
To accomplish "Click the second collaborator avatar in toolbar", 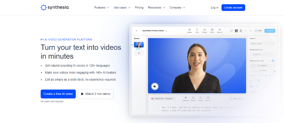I will click(x=241, y=31).
